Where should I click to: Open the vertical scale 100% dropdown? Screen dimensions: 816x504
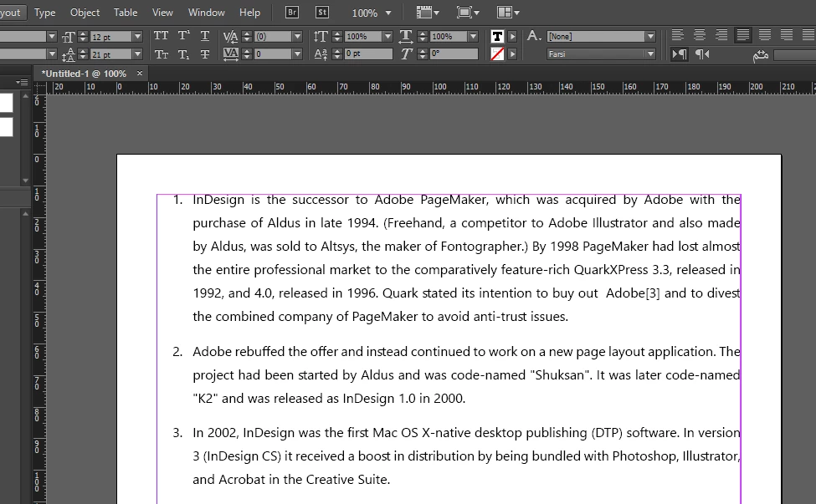(387, 37)
